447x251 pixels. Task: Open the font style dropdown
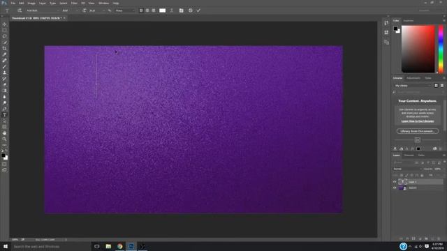(70, 10)
